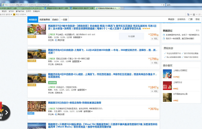The height and width of the screenshot is (129, 202).
Task: Click the IE page icon in the address bar
Action: coord(3,5)
